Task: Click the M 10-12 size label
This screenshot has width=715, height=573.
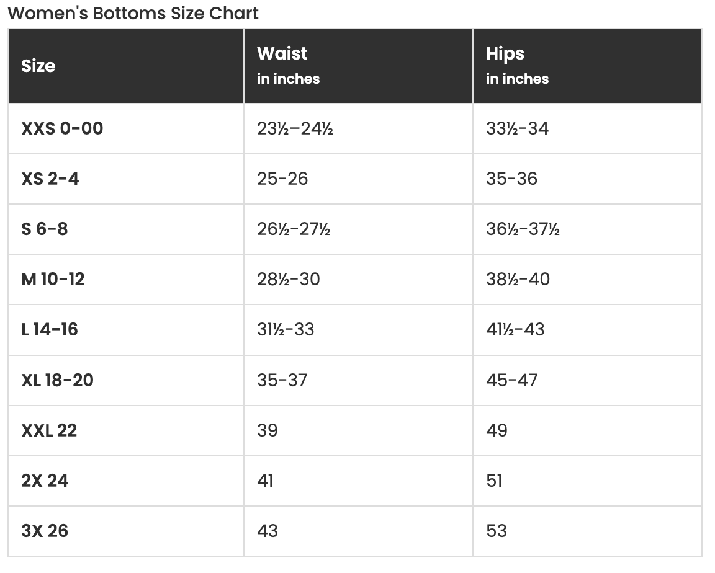Action: (53, 279)
